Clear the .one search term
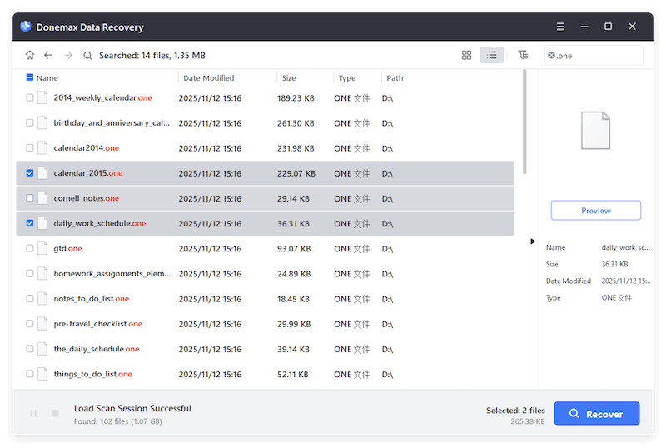Screen dimensions: 666x448 pos(551,55)
